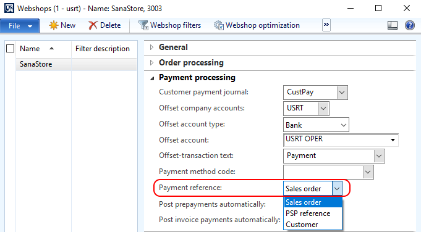
Task: Expand the General section
Action: (x=151, y=48)
